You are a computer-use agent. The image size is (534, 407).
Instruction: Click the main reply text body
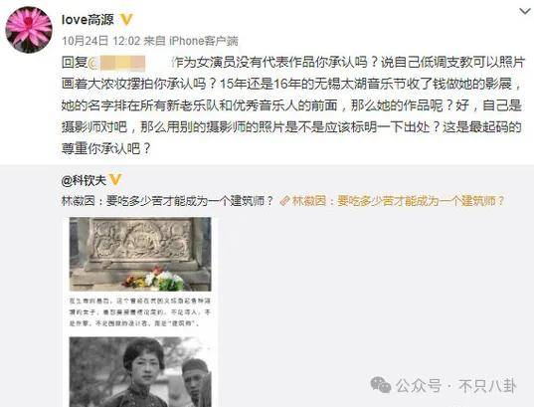292,105
